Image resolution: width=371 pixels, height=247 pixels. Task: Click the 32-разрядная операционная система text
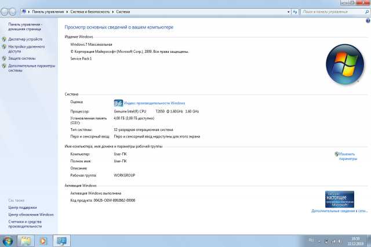coord(143,130)
